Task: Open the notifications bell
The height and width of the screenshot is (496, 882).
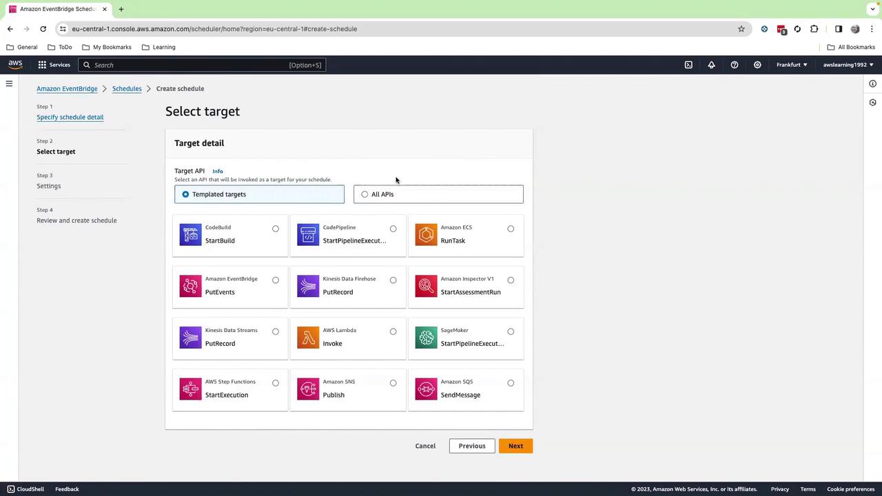Action: (711, 65)
